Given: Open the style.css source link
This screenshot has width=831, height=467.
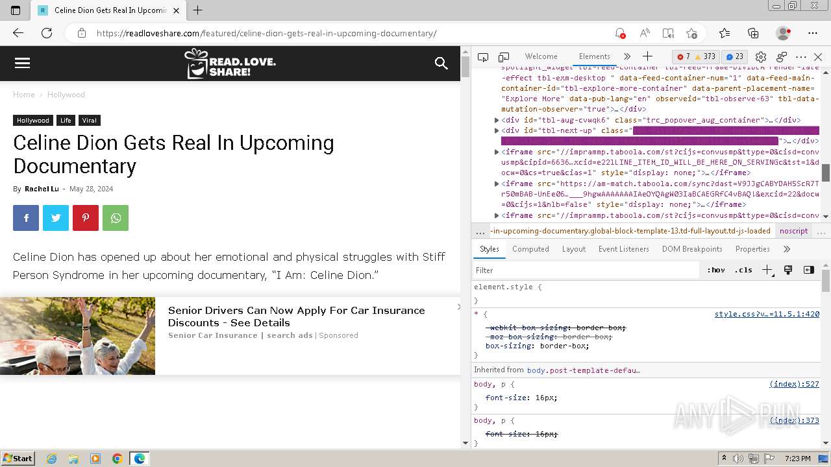Looking at the screenshot, I should pos(767,314).
